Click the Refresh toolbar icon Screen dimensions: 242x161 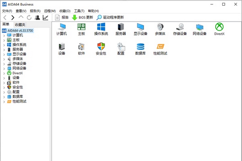29,18
